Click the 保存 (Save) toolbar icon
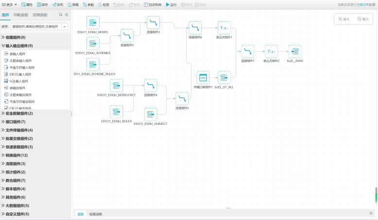 42,4
